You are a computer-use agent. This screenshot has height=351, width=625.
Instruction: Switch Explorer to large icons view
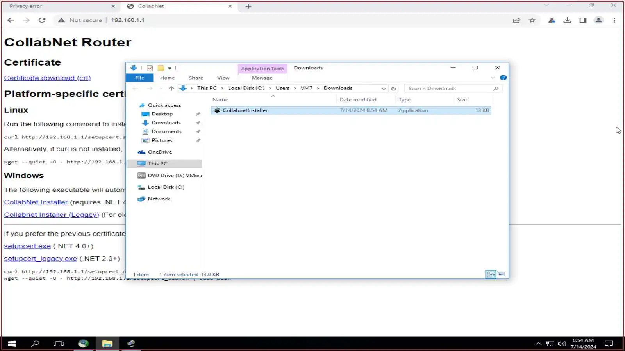[502, 274]
